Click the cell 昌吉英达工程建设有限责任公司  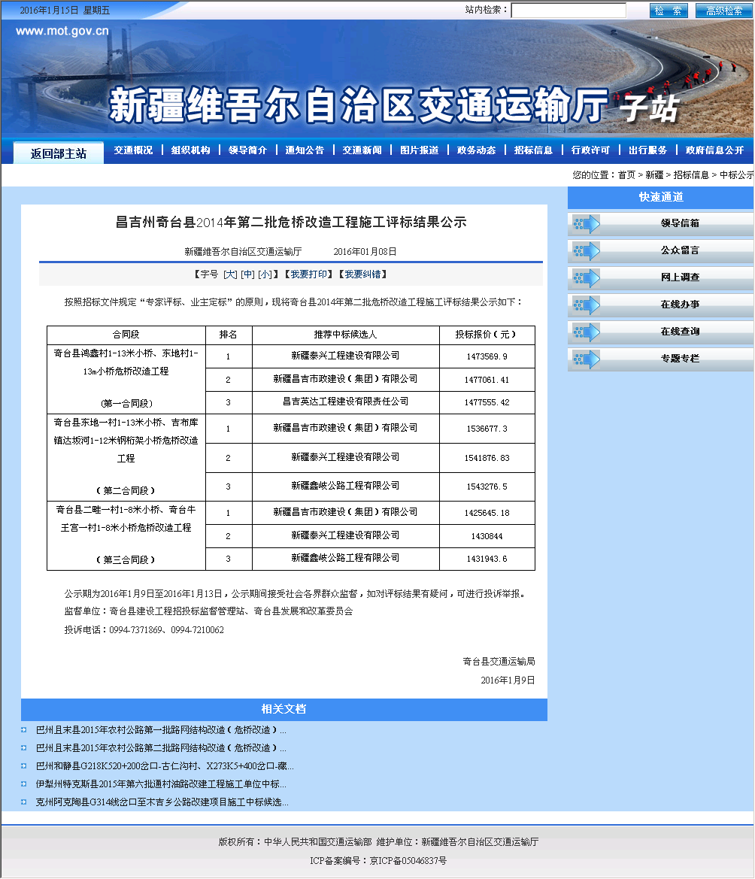click(345, 402)
